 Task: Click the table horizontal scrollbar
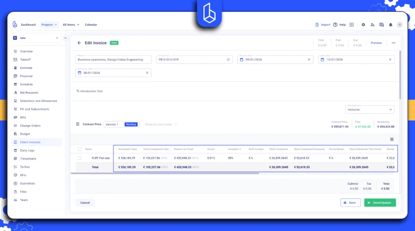pyautogui.click(x=165, y=174)
